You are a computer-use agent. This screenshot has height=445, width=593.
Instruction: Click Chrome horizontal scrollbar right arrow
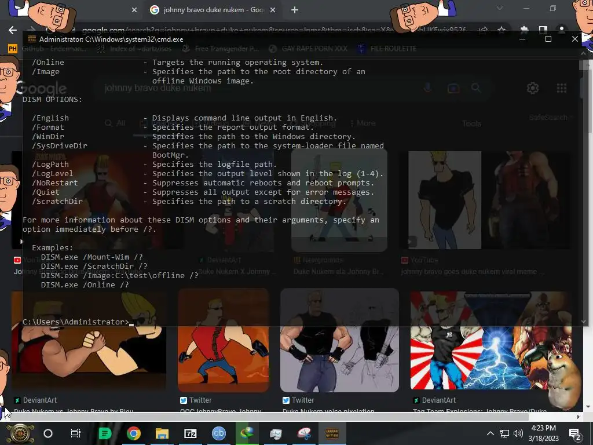(x=579, y=417)
